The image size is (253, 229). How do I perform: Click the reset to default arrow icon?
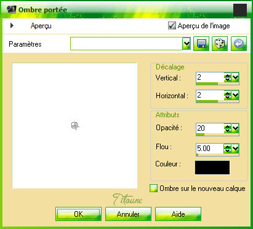tap(239, 44)
